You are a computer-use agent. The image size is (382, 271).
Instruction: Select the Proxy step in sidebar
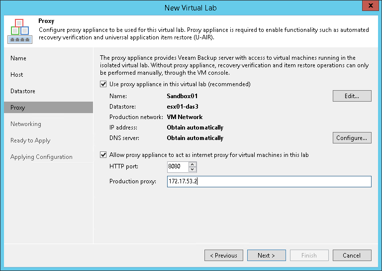click(18, 108)
